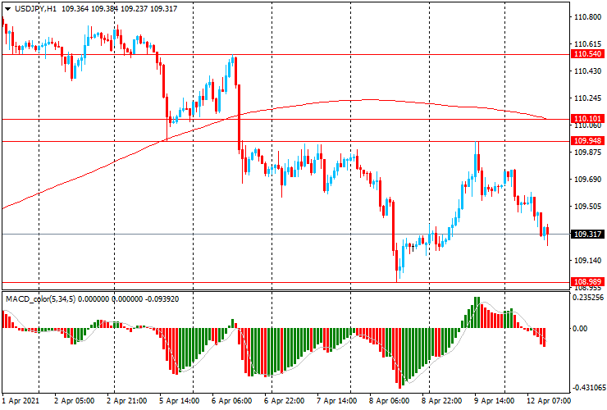The width and height of the screenshot is (607, 410).
Task: Click the 110.540 resistance level label
Action: pos(587,54)
